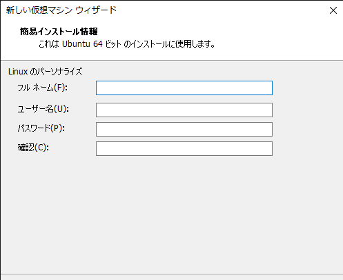Place cursor in the blue-outlined focused text box

tap(184, 88)
